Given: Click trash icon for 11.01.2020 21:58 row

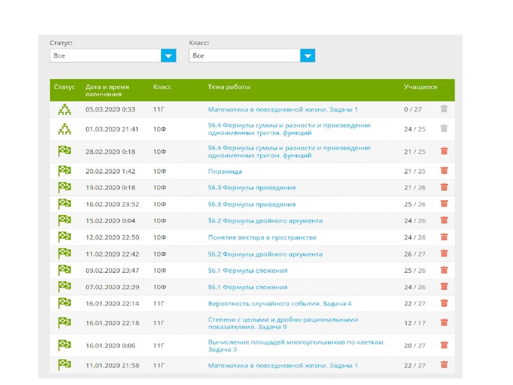Looking at the screenshot, I should coord(444,365).
